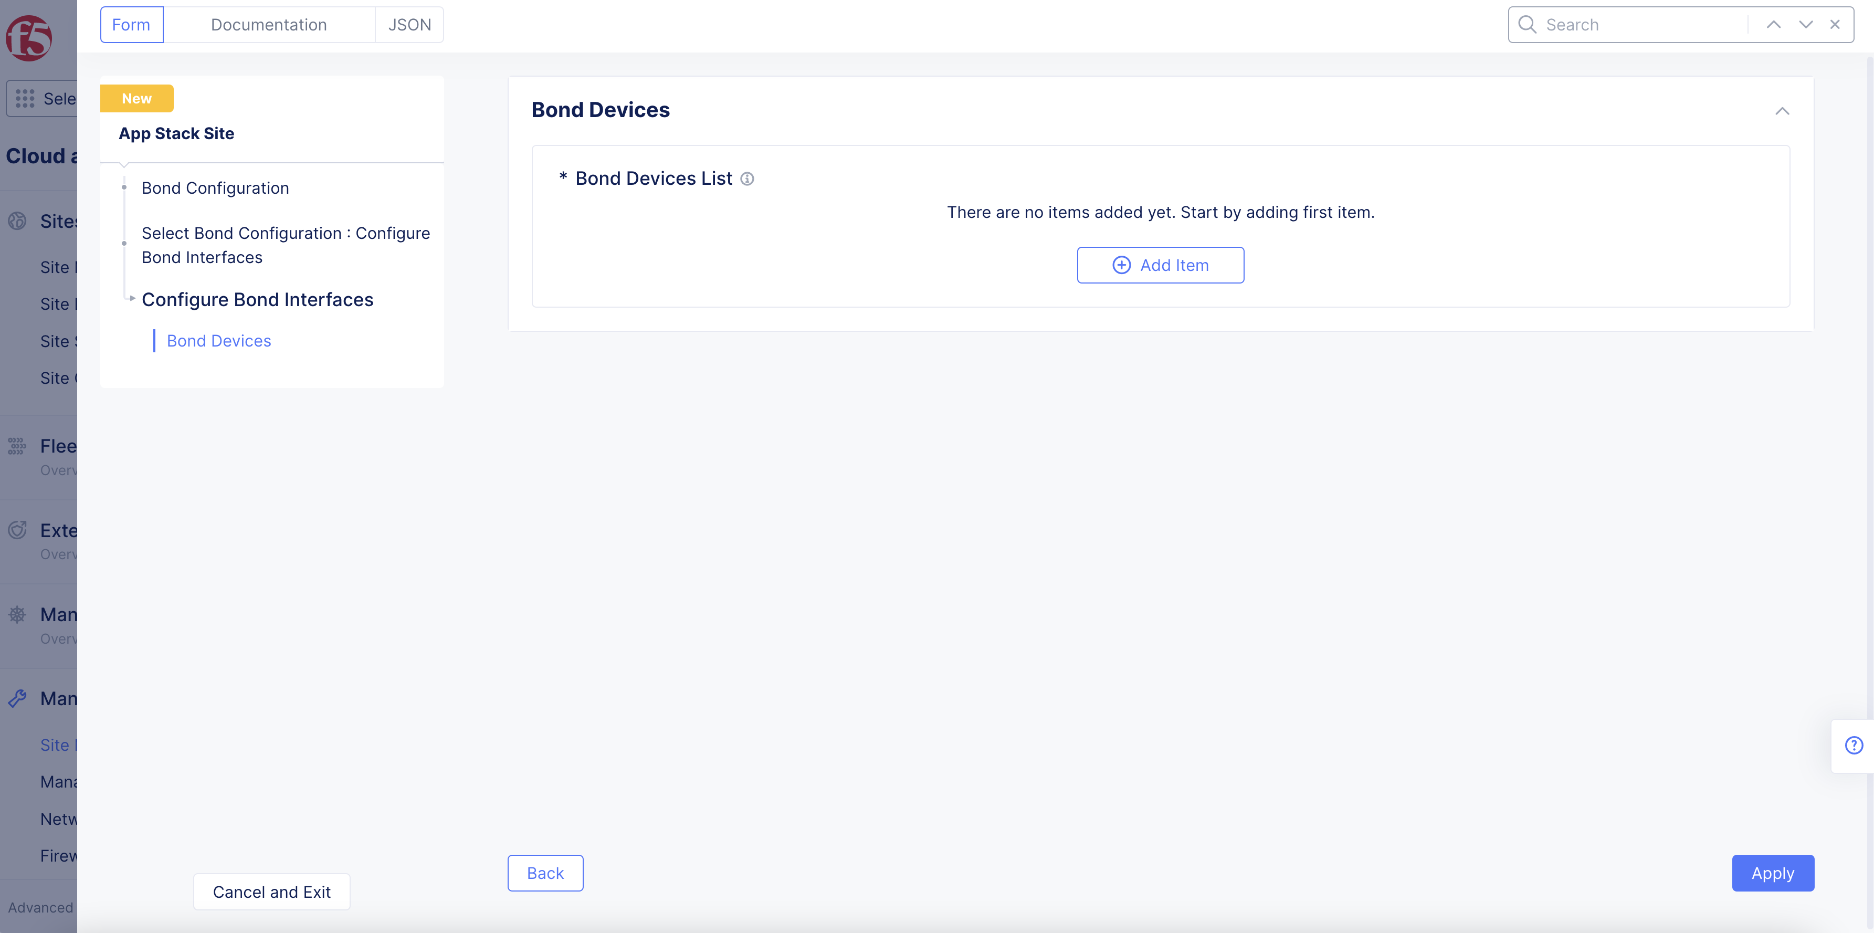Click the wrench Manage icon in sidebar
1874x933 pixels.
coord(17,699)
